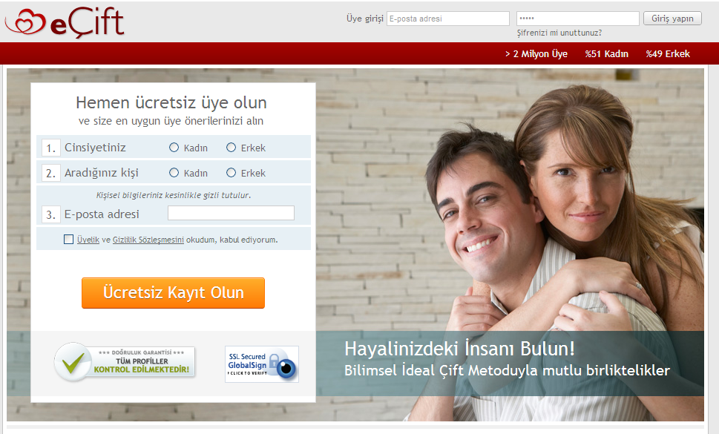Open the Şifrenizi mi unuttunuz? link

click(x=559, y=33)
